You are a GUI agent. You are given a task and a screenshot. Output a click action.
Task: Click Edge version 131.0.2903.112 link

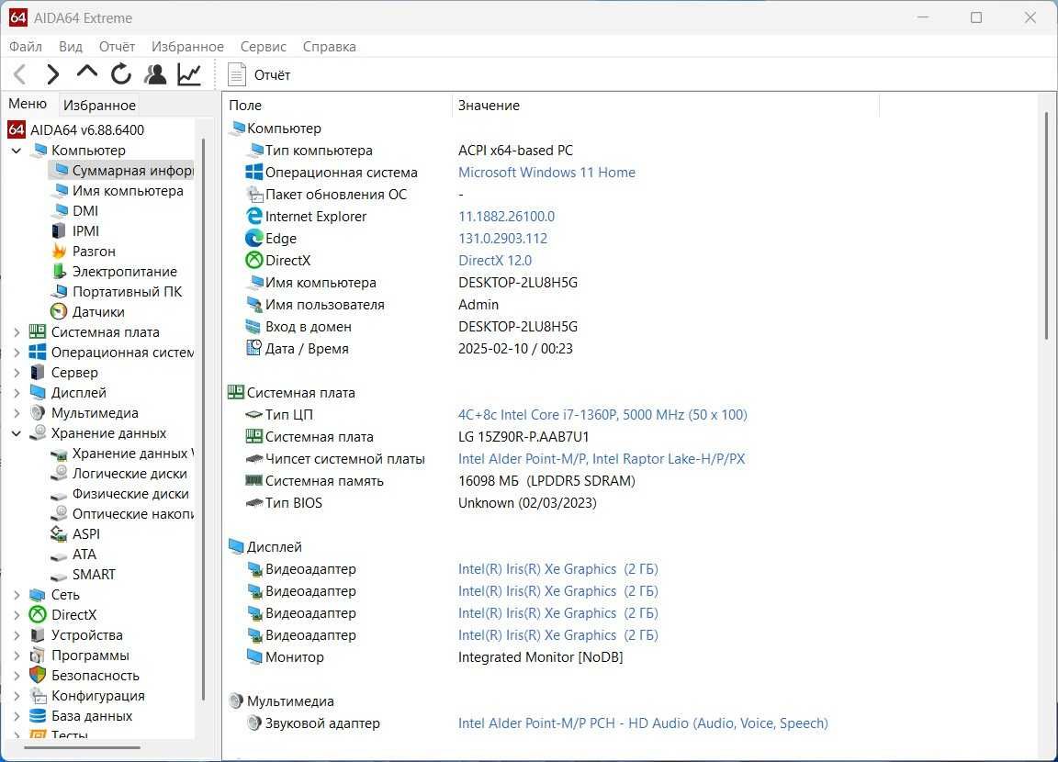(x=502, y=239)
